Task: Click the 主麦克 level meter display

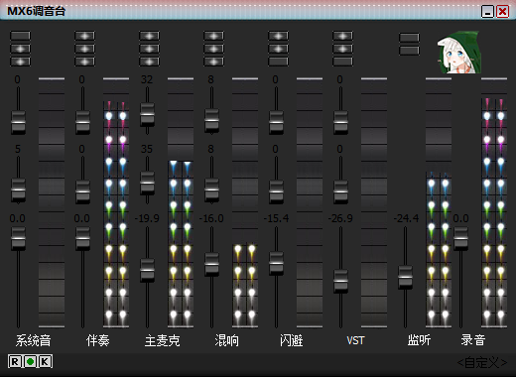Action: coord(181,202)
